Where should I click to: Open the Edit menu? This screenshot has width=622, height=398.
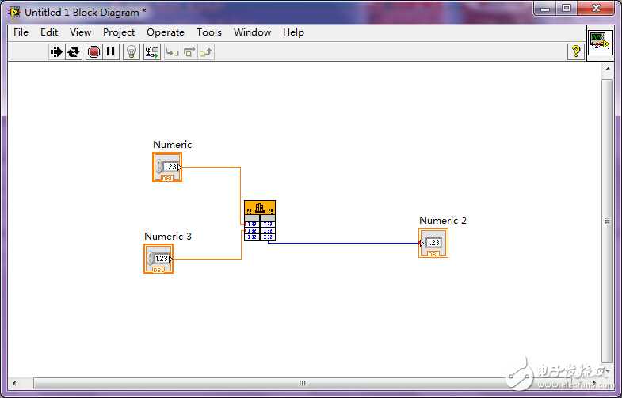[x=49, y=32]
